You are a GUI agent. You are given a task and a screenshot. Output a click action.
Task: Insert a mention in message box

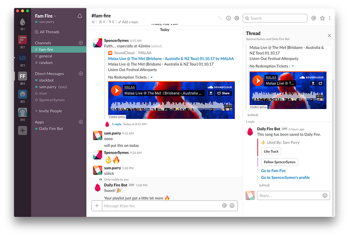[x=225, y=205]
